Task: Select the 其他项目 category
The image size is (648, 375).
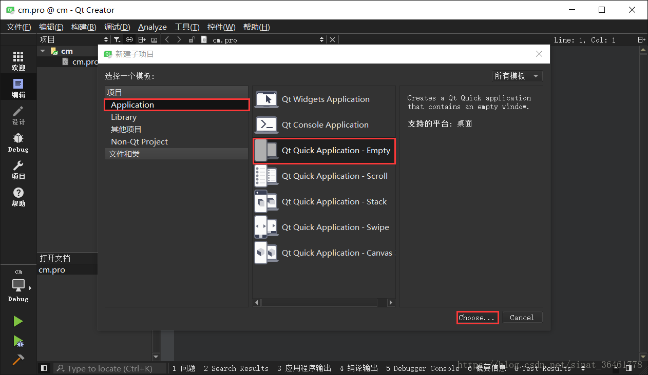Action: (x=177, y=129)
